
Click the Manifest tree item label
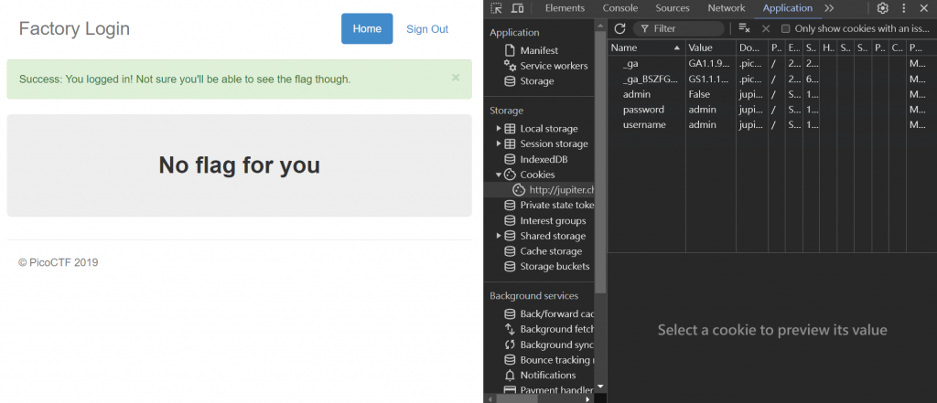point(539,51)
